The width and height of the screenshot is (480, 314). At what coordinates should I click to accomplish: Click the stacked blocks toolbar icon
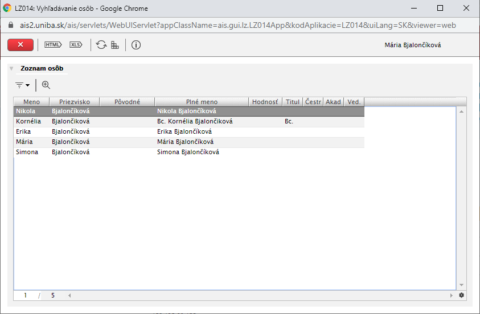(115, 45)
